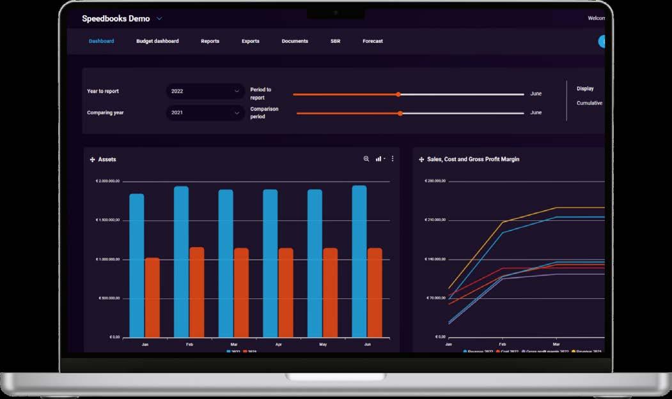The image size is (672, 399).
Task: Open the Exports tab
Action: click(250, 41)
